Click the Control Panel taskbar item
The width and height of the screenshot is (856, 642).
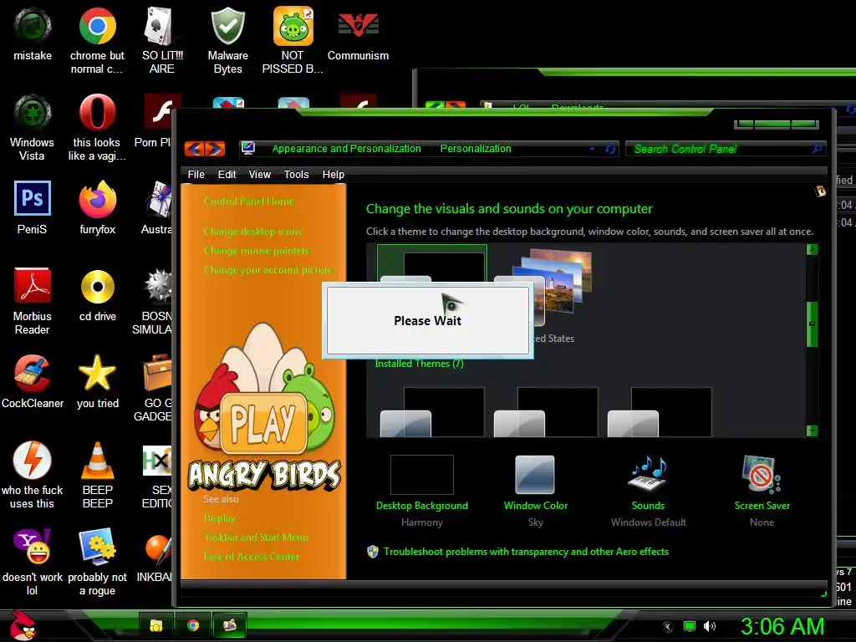click(x=230, y=625)
